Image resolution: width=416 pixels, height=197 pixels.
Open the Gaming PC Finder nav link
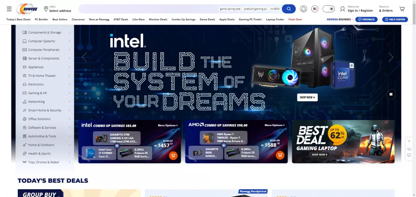tap(250, 19)
